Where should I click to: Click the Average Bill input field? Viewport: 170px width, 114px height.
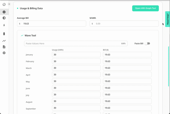click(x=52, y=24)
